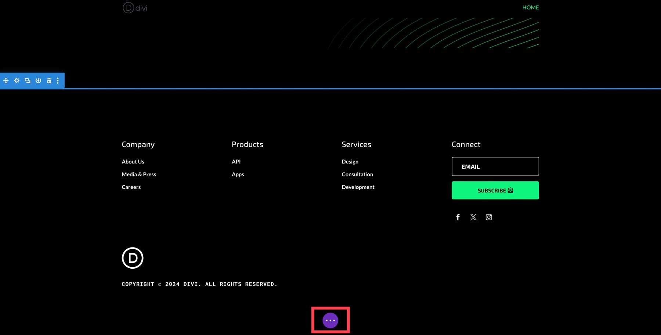Open the purple ellipsis builder menu
The image size is (661, 335).
click(x=330, y=320)
